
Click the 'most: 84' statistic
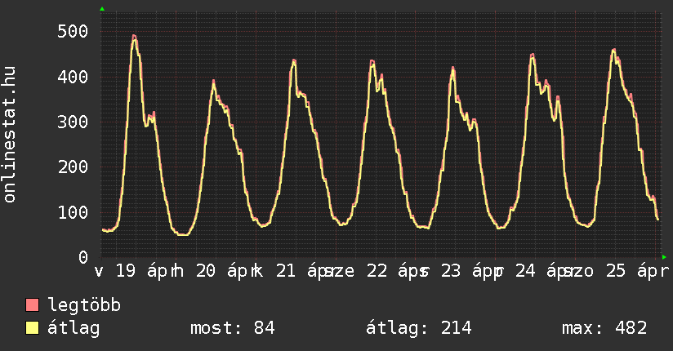pyautogui.click(x=232, y=328)
